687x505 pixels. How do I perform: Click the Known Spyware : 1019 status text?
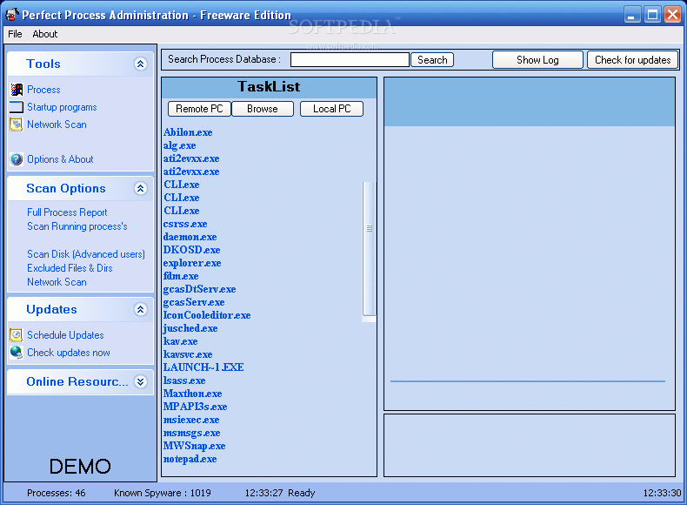coord(162,493)
